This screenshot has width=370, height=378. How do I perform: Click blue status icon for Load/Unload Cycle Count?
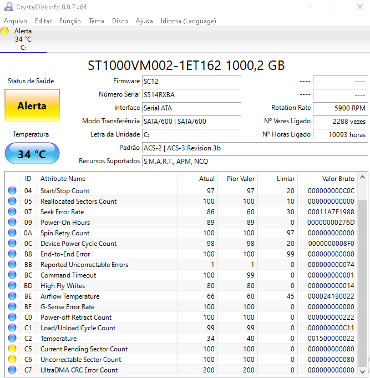[12, 327]
